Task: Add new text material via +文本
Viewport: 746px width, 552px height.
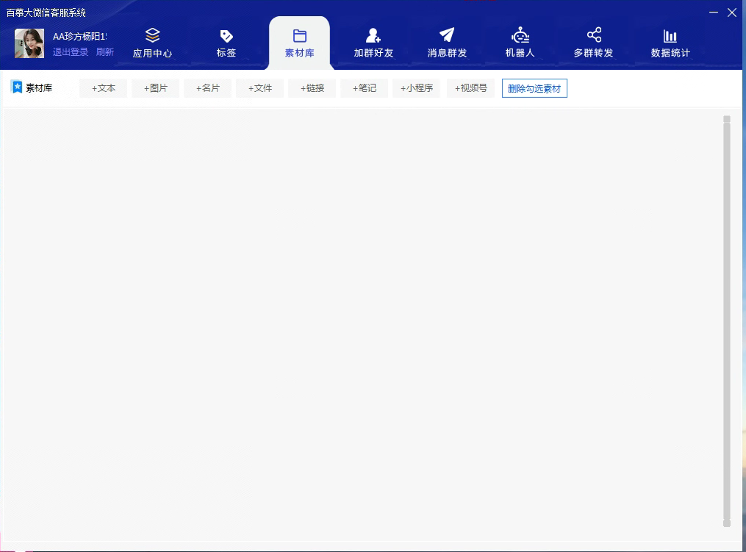Action: pos(103,87)
